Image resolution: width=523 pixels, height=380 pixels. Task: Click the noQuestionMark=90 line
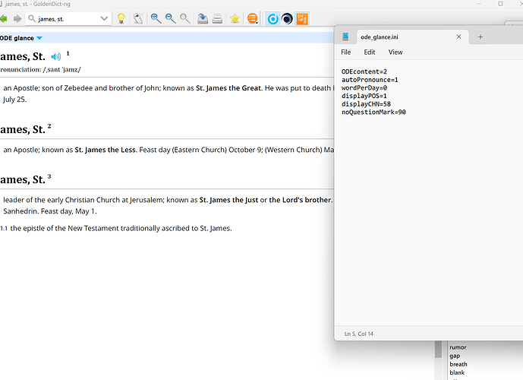(x=373, y=112)
